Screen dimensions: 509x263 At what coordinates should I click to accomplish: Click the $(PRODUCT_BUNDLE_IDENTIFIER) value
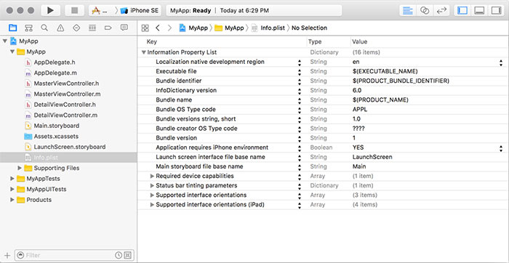coord(401,81)
